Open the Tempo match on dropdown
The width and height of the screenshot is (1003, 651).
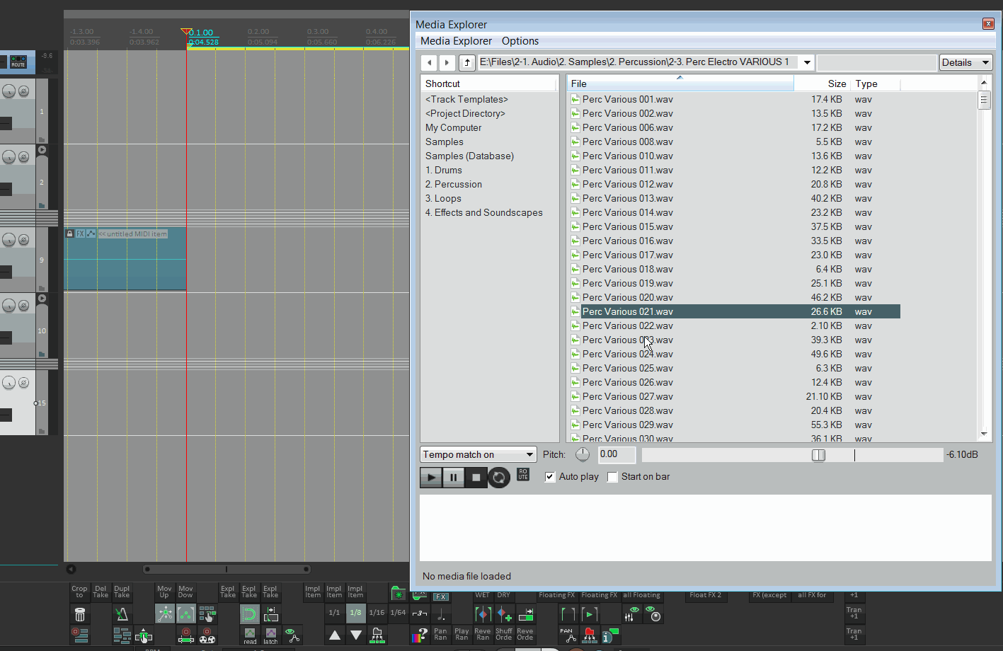[478, 454]
